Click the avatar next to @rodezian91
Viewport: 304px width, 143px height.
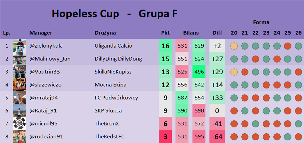[19, 136]
